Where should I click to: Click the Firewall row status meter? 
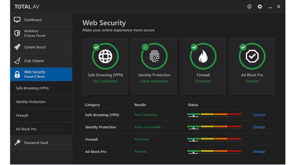point(214,140)
